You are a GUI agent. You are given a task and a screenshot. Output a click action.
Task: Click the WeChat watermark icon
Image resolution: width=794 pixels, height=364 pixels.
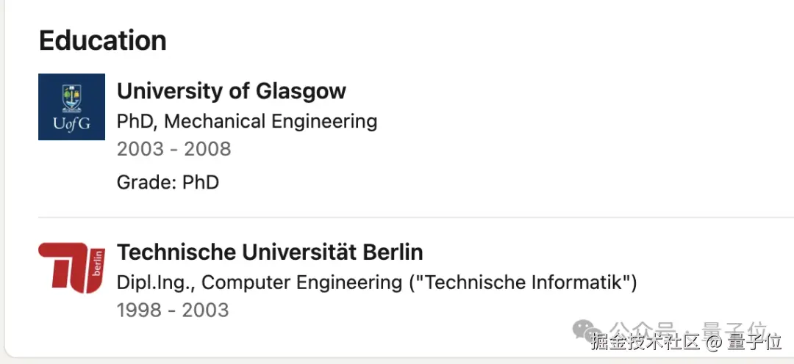(586, 330)
